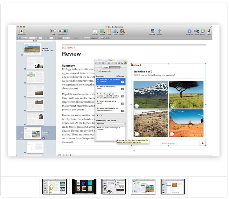The image size is (229, 199).
Task: Open answer count dropdown for question 5
Action: (122, 111)
